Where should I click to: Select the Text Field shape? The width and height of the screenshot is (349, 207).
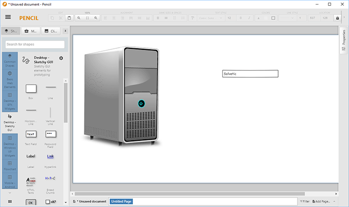pos(31,138)
